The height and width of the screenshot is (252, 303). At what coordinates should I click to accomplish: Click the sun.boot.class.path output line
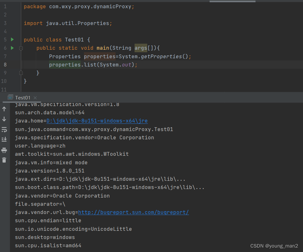click(110, 187)
